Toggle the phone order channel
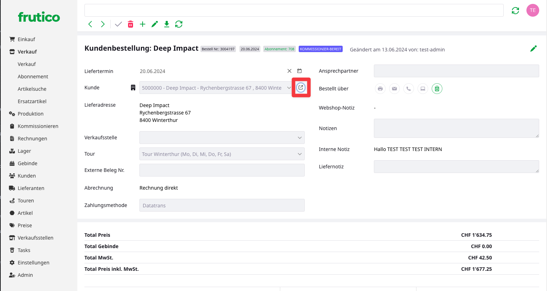547x291 pixels. pyautogui.click(x=409, y=89)
